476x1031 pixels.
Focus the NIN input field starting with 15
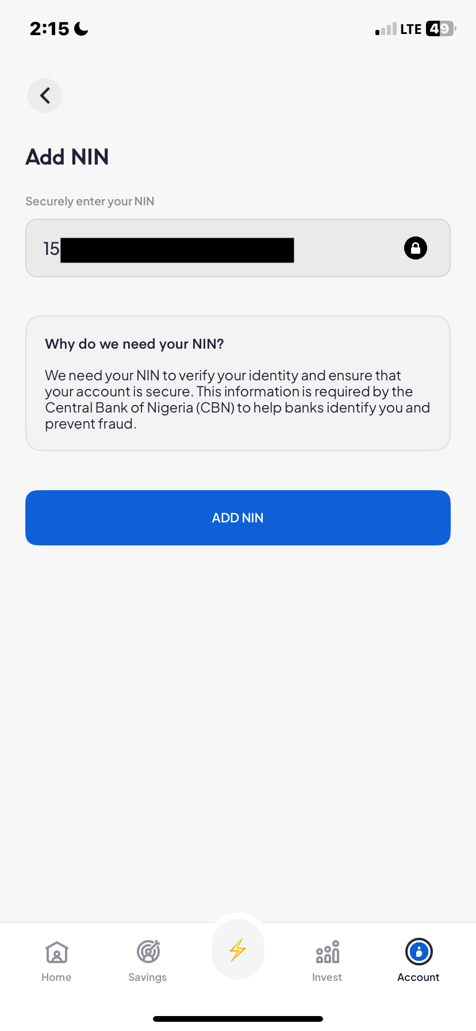(x=345, y=248)
